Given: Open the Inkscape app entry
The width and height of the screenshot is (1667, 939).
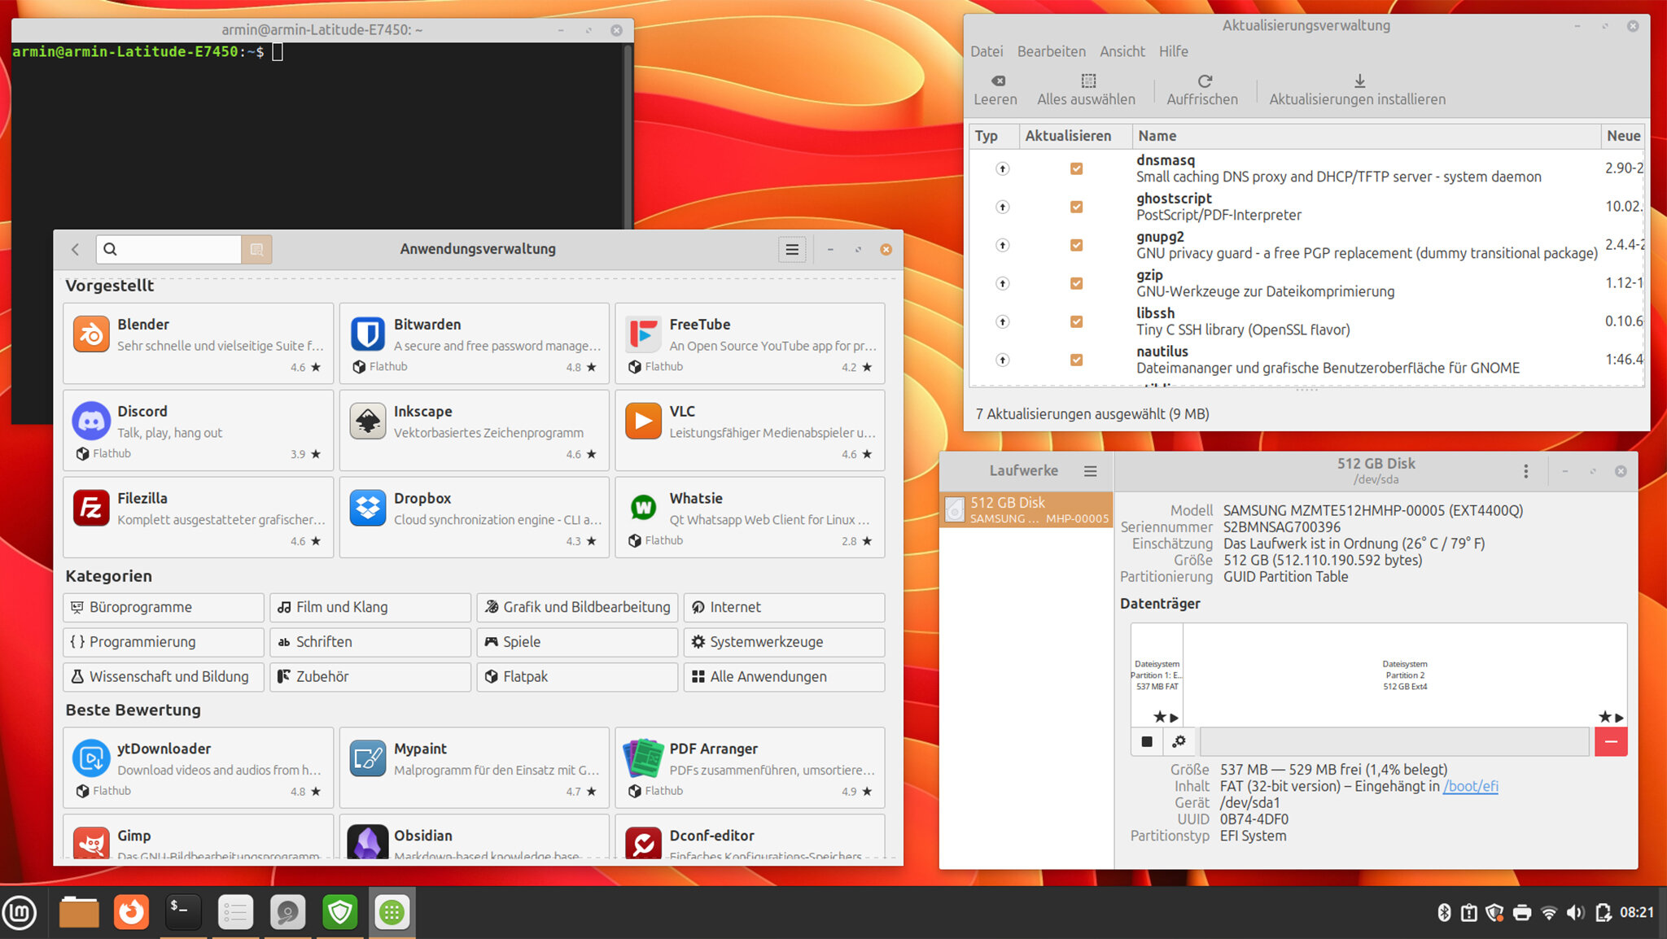Looking at the screenshot, I should tap(474, 430).
